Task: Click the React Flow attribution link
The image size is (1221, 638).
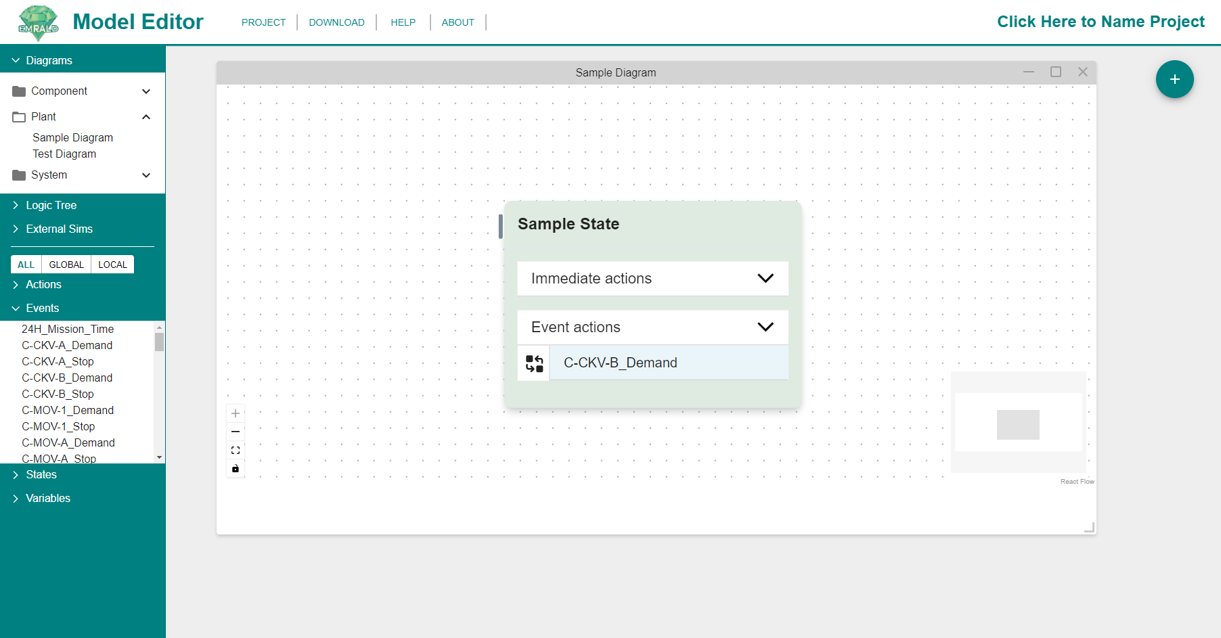Action: [x=1077, y=482]
